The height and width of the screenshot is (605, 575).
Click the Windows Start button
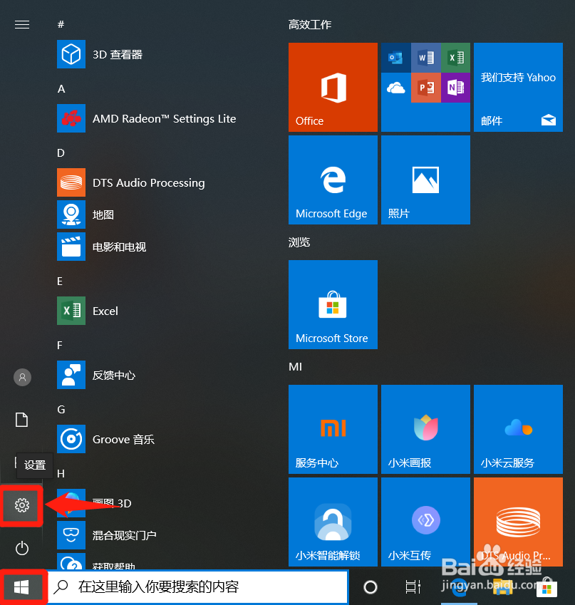(x=21, y=587)
